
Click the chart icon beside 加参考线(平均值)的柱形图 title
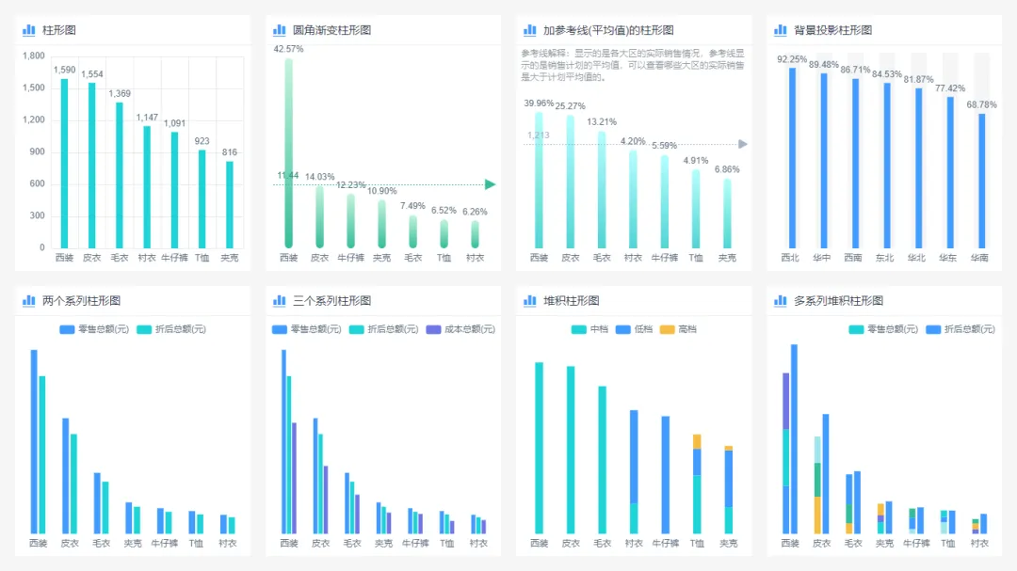pos(530,30)
